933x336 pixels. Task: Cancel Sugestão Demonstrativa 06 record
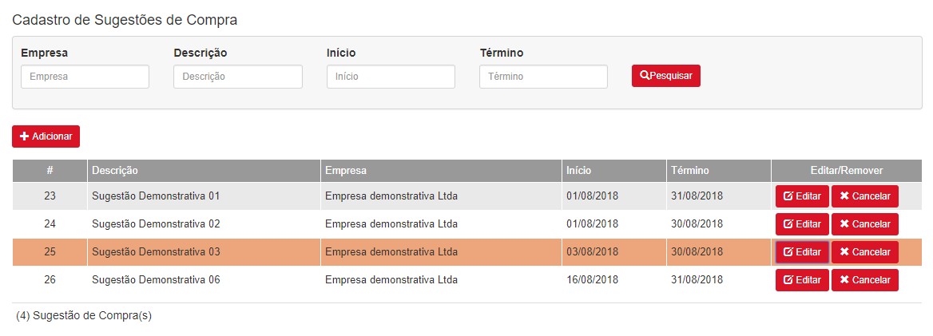tap(864, 280)
